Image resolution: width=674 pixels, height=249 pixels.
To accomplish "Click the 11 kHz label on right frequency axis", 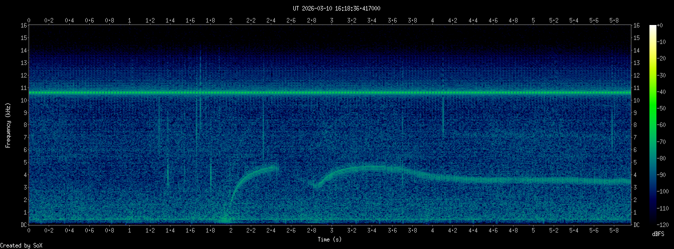I will point(637,88).
